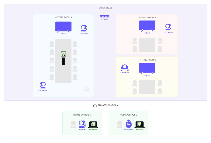
Task: Click the green device icon on Room A table
Action: coord(63,54)
